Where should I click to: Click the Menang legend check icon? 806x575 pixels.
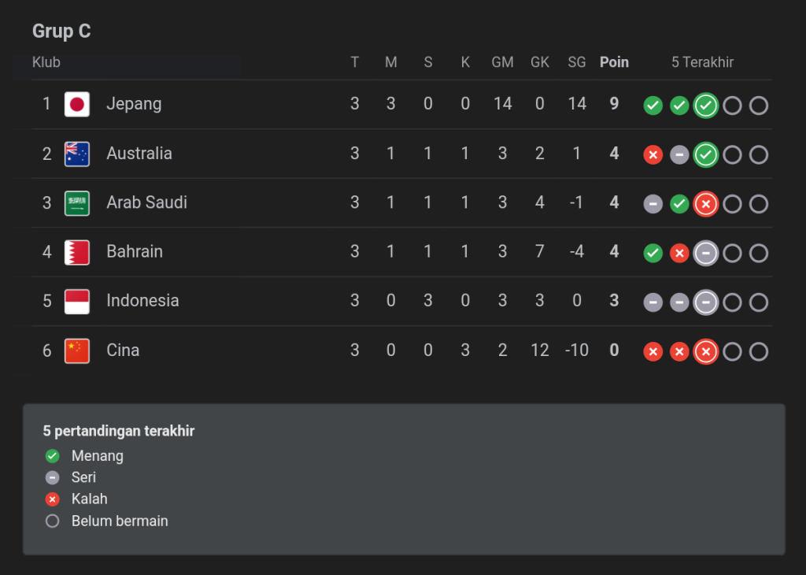[x=53, y=456]
